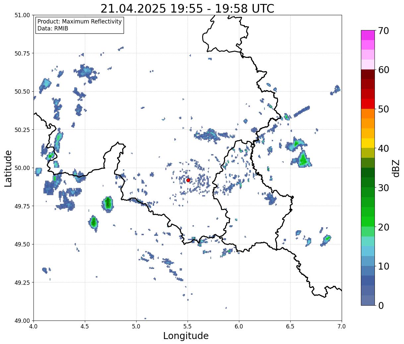404x344 pixels.
Task: Click colorbar tick label 0
Action: coord(381,306)
